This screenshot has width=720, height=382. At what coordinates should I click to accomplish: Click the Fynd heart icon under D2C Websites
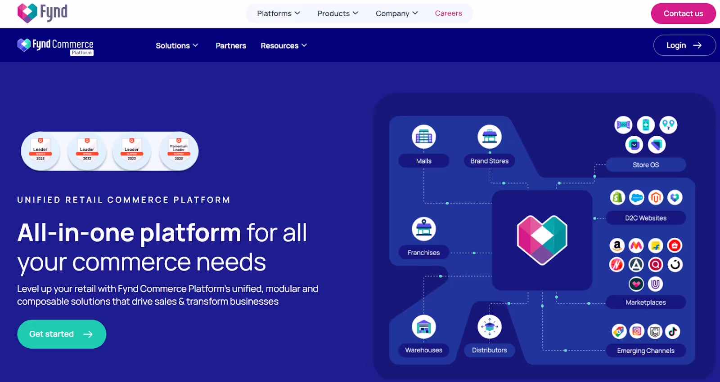click(x=675, y=197)
